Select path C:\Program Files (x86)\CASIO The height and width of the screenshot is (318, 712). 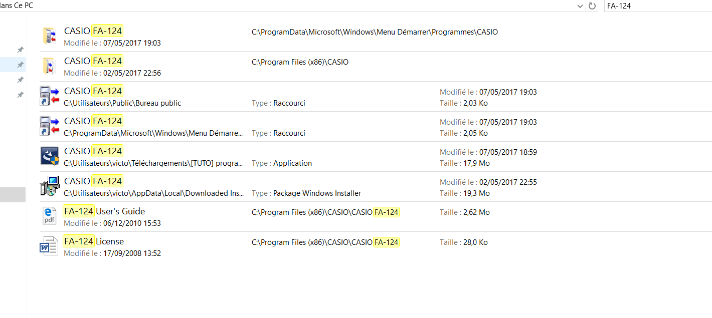(x=300, y=62)
